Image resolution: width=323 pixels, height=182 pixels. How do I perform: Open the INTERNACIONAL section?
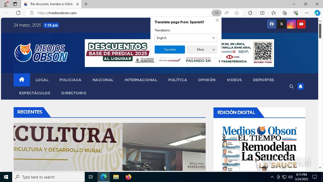coord(141,80)
